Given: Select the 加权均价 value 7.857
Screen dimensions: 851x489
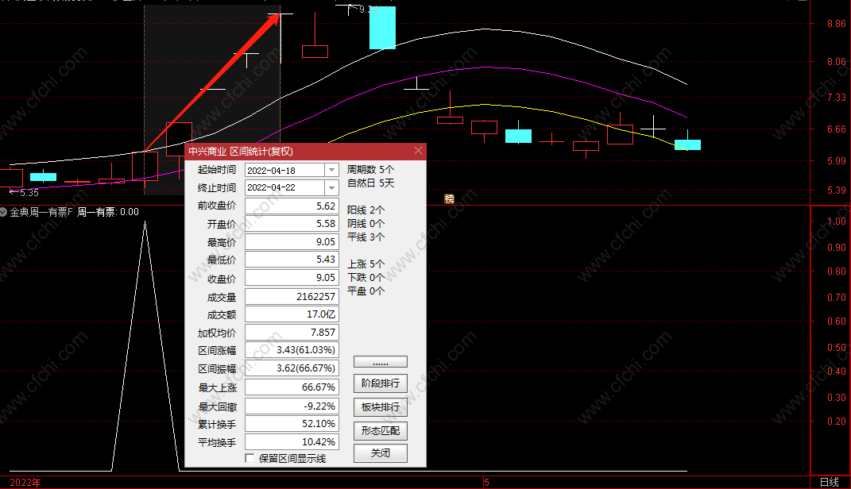Looking at the screenshot, I should [x=292, y=333].
